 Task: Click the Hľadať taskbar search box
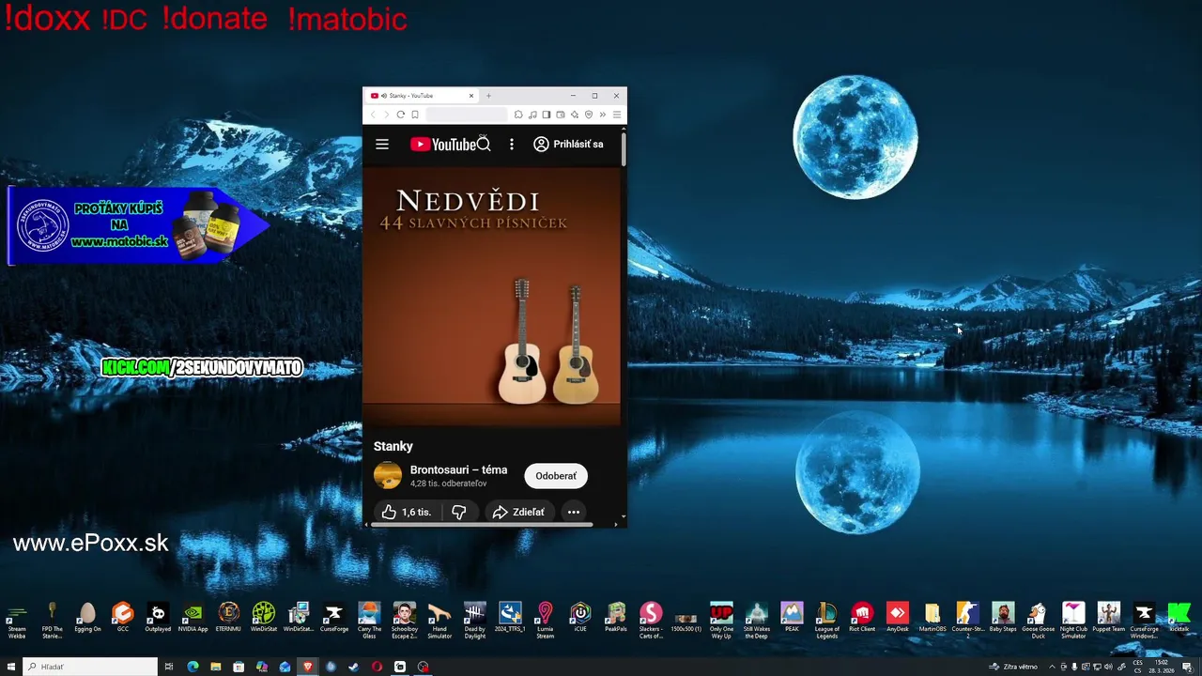coord(90,667)
